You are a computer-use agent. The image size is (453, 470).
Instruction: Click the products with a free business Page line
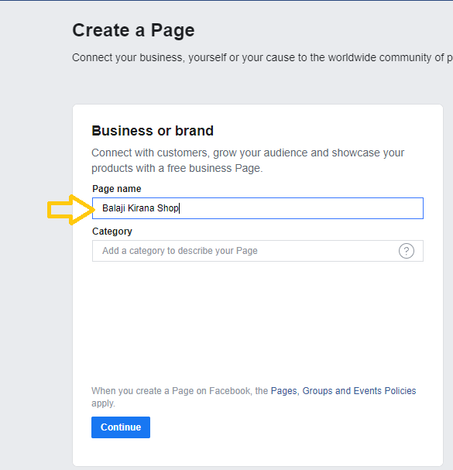tap(177, 169)
